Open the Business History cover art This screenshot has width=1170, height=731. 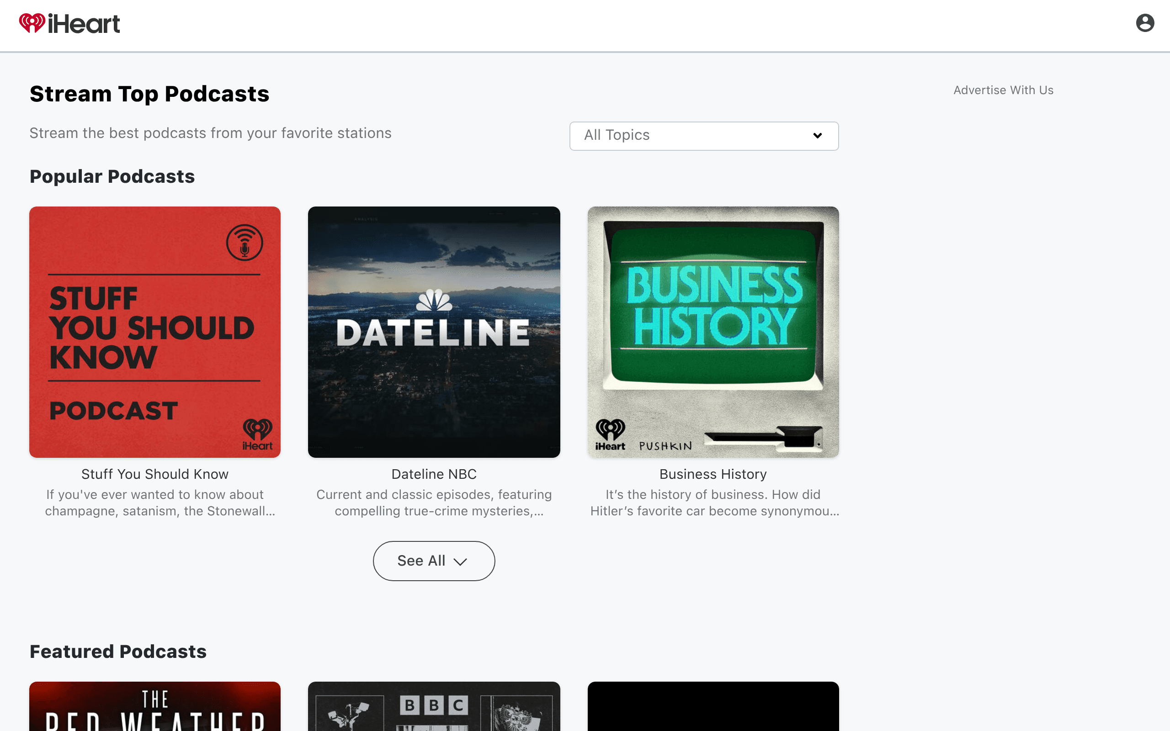click(x=713, y=332)
